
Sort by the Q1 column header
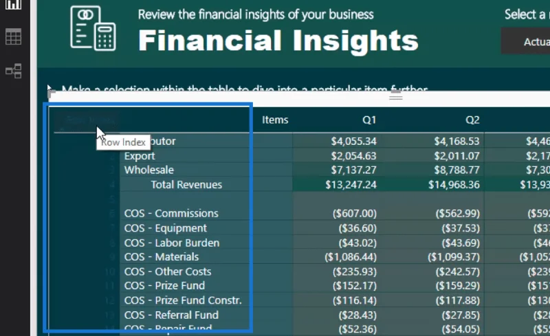click(369, 120)
